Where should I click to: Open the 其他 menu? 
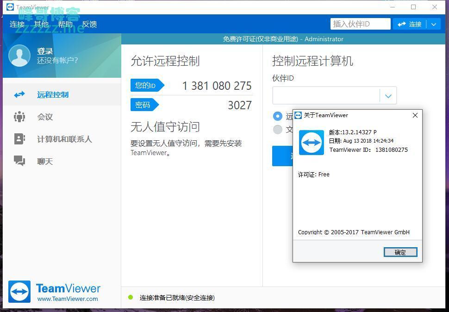[41, 24]
